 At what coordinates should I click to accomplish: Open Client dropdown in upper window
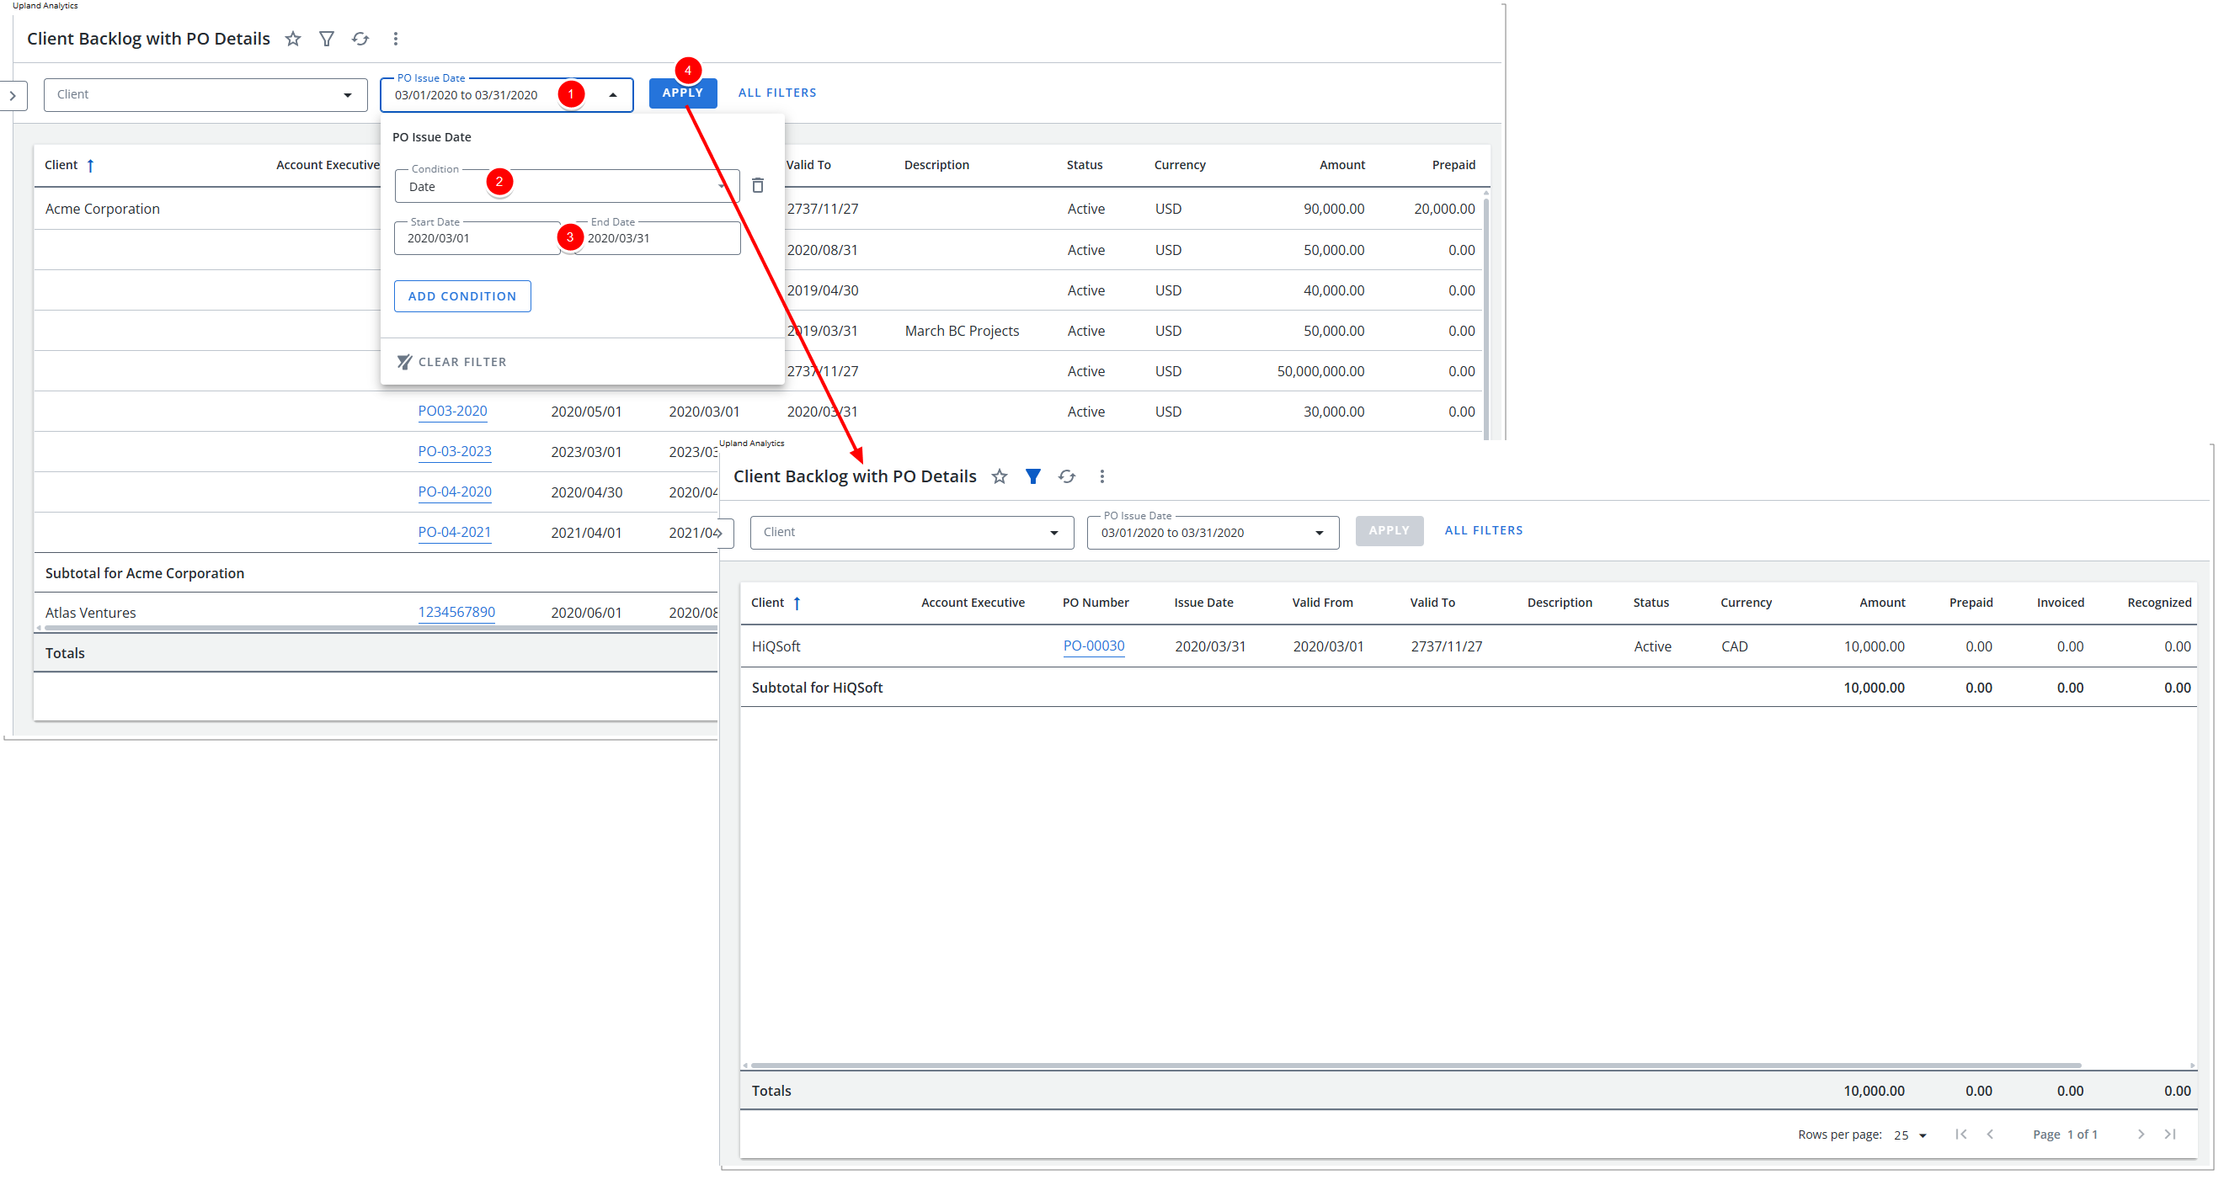pos(205,95)
